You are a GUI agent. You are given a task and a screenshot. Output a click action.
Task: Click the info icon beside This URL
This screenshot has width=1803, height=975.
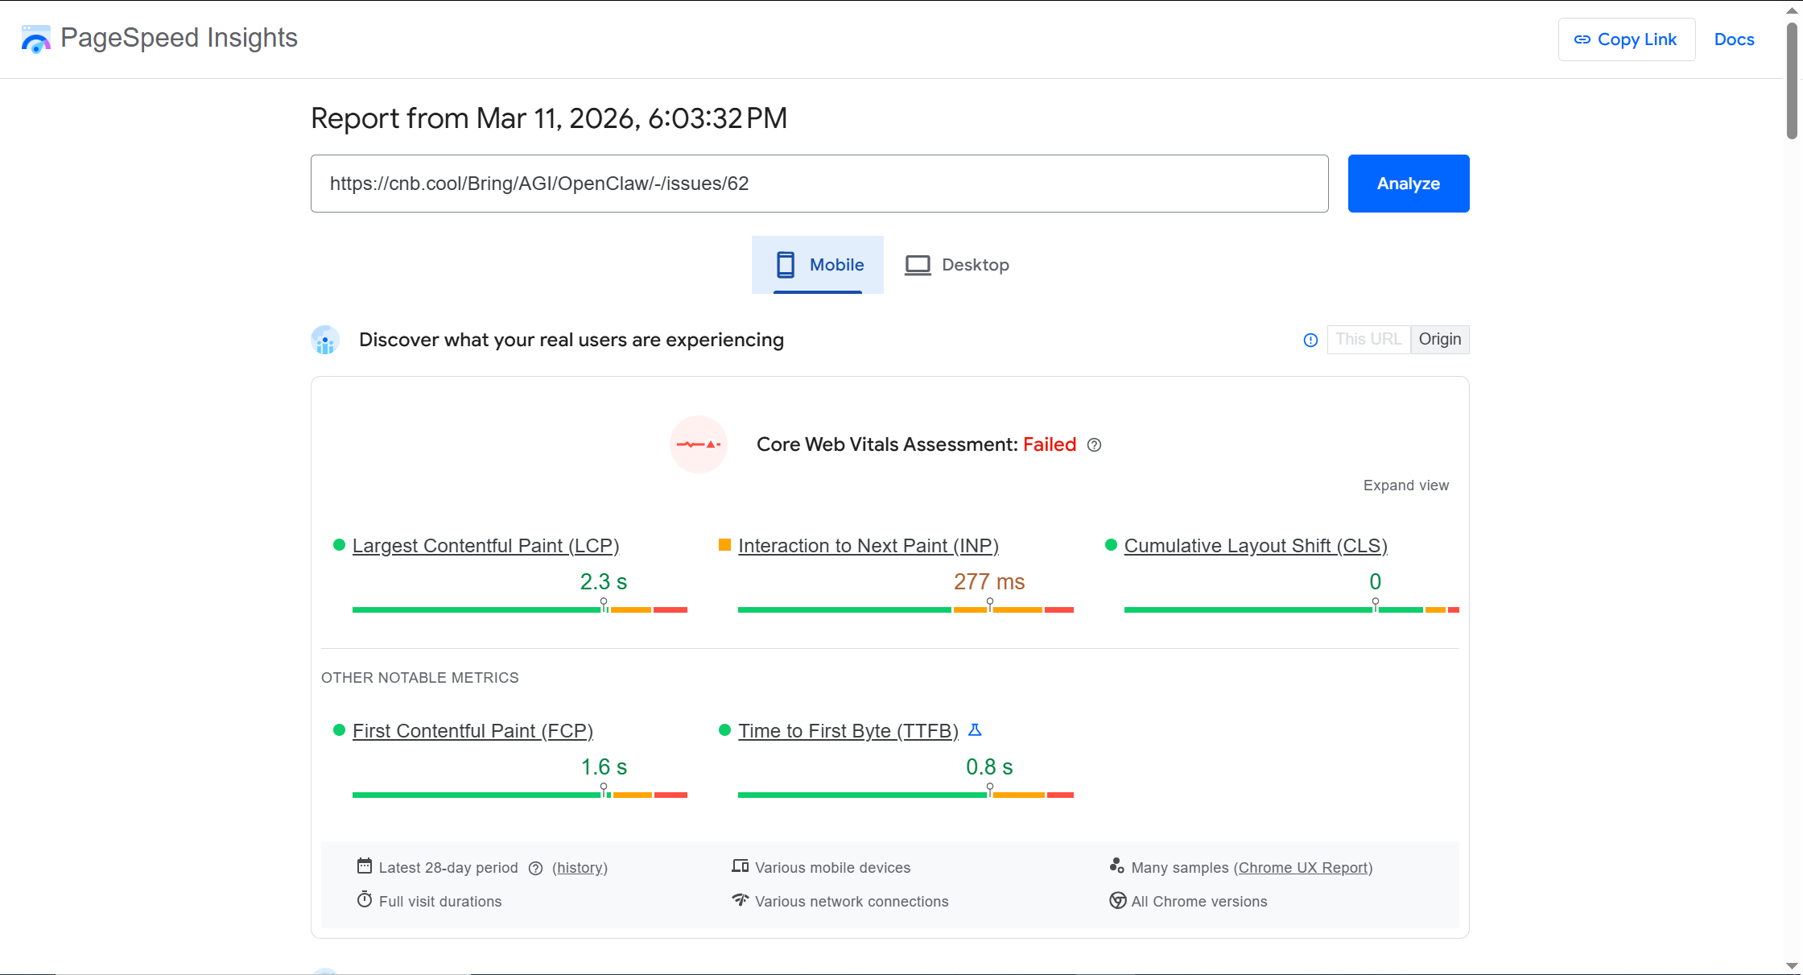pyautogui.click(x=1310, y=340)
